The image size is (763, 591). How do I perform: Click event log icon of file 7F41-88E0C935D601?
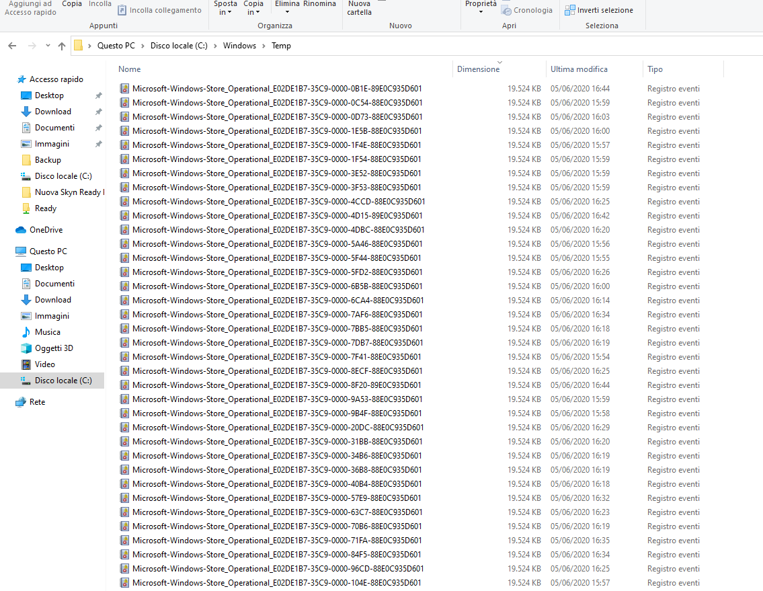124,357
